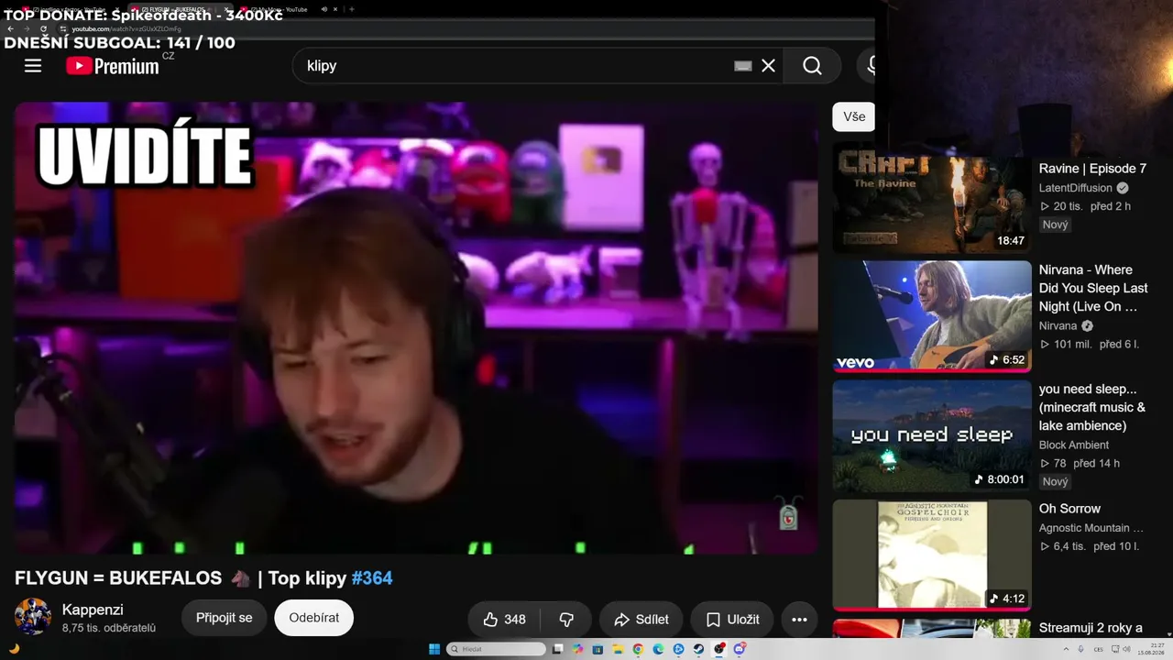Open the Windows Start menu
This screenshot has width=1173, height=660.
tap(434, 649)
